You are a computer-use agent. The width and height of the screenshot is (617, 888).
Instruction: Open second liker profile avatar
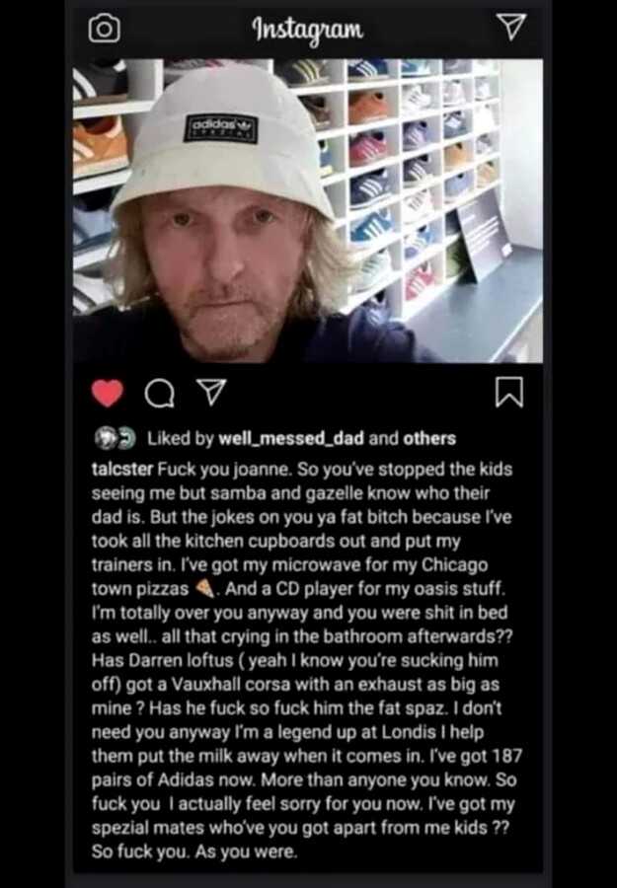coord(125,439)
